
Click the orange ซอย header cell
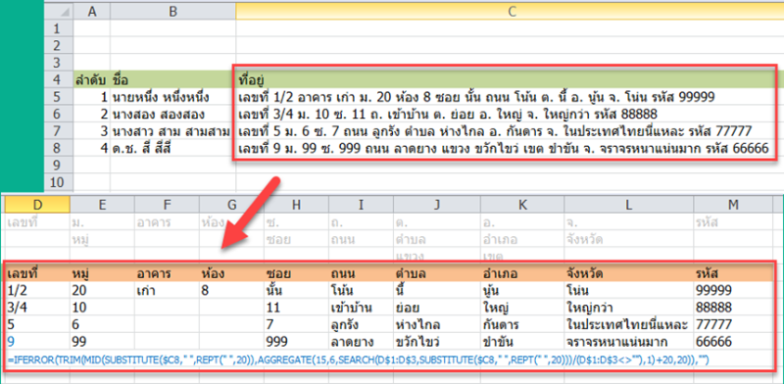[x=296, y=273]
